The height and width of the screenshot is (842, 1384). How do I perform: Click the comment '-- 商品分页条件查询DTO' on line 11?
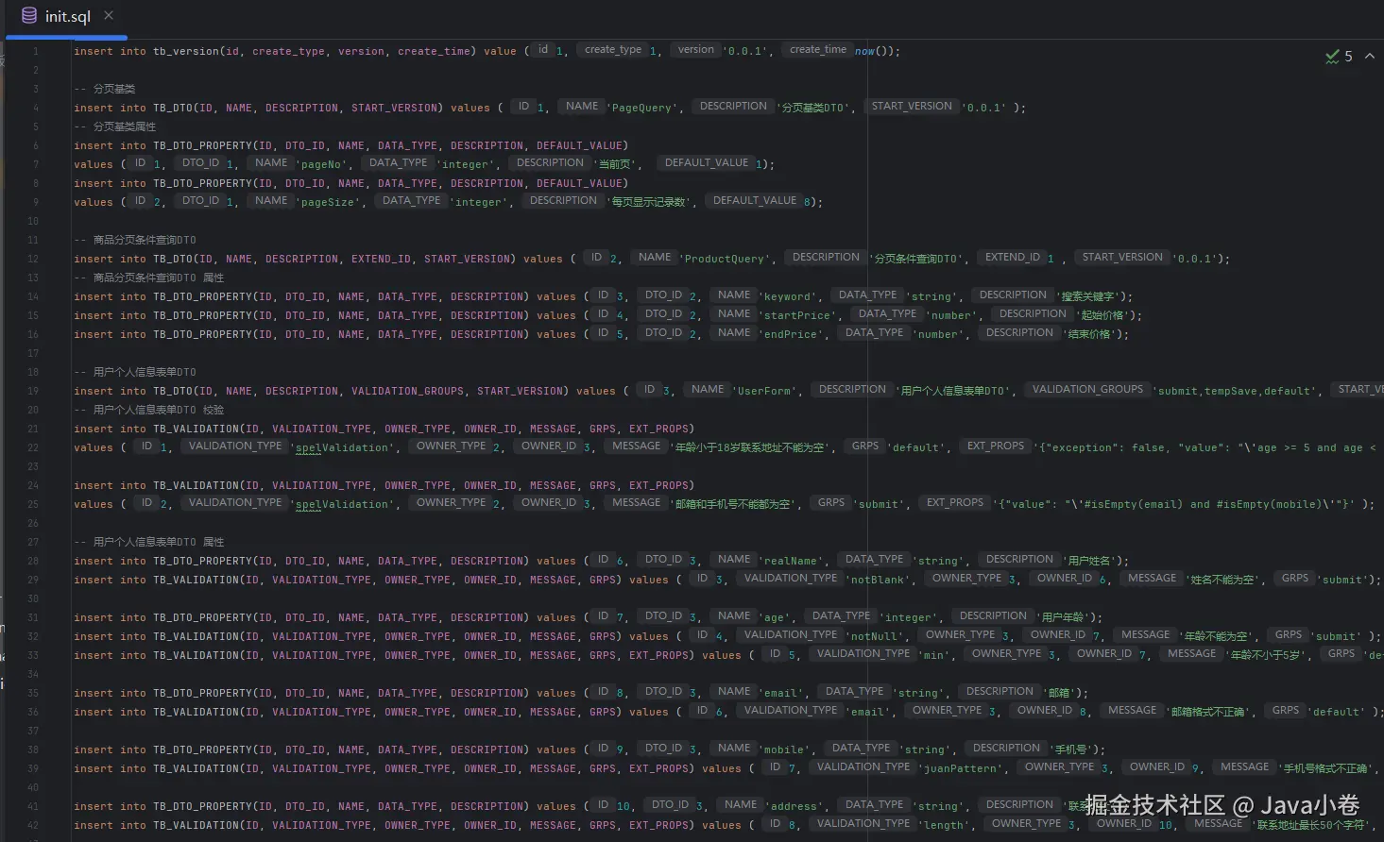[x=135, y=240]
